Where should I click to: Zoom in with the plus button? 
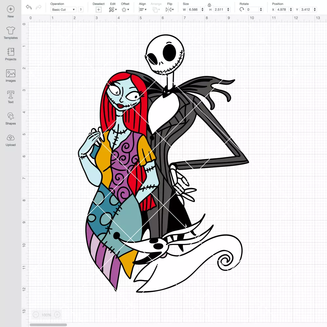(x=57, y=315)
